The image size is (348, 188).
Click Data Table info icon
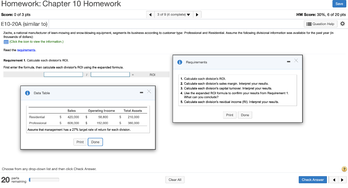28,93
